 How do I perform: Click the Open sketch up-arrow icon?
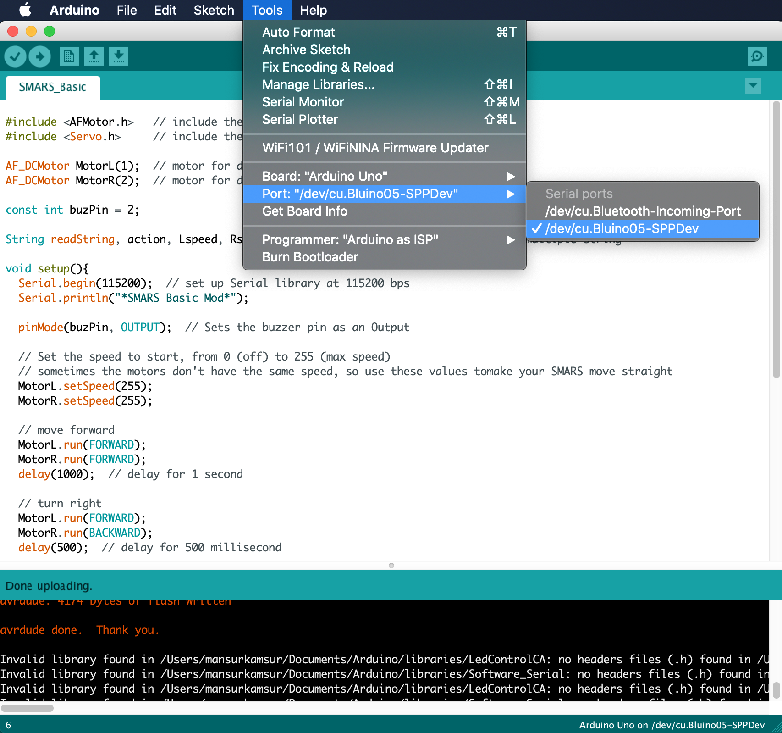(94, 56)
